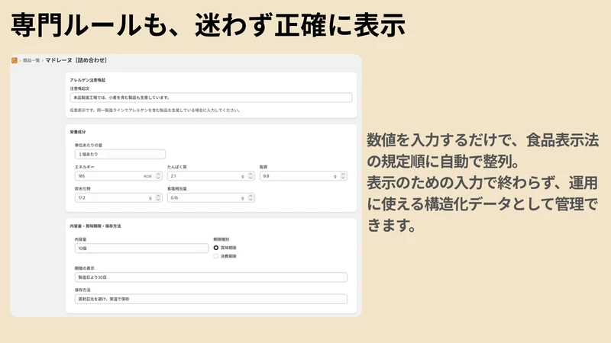This screenshot has width=611, height=343.
Task: Select the 消費期限 radio button
Action: click(x=216, y=256)
